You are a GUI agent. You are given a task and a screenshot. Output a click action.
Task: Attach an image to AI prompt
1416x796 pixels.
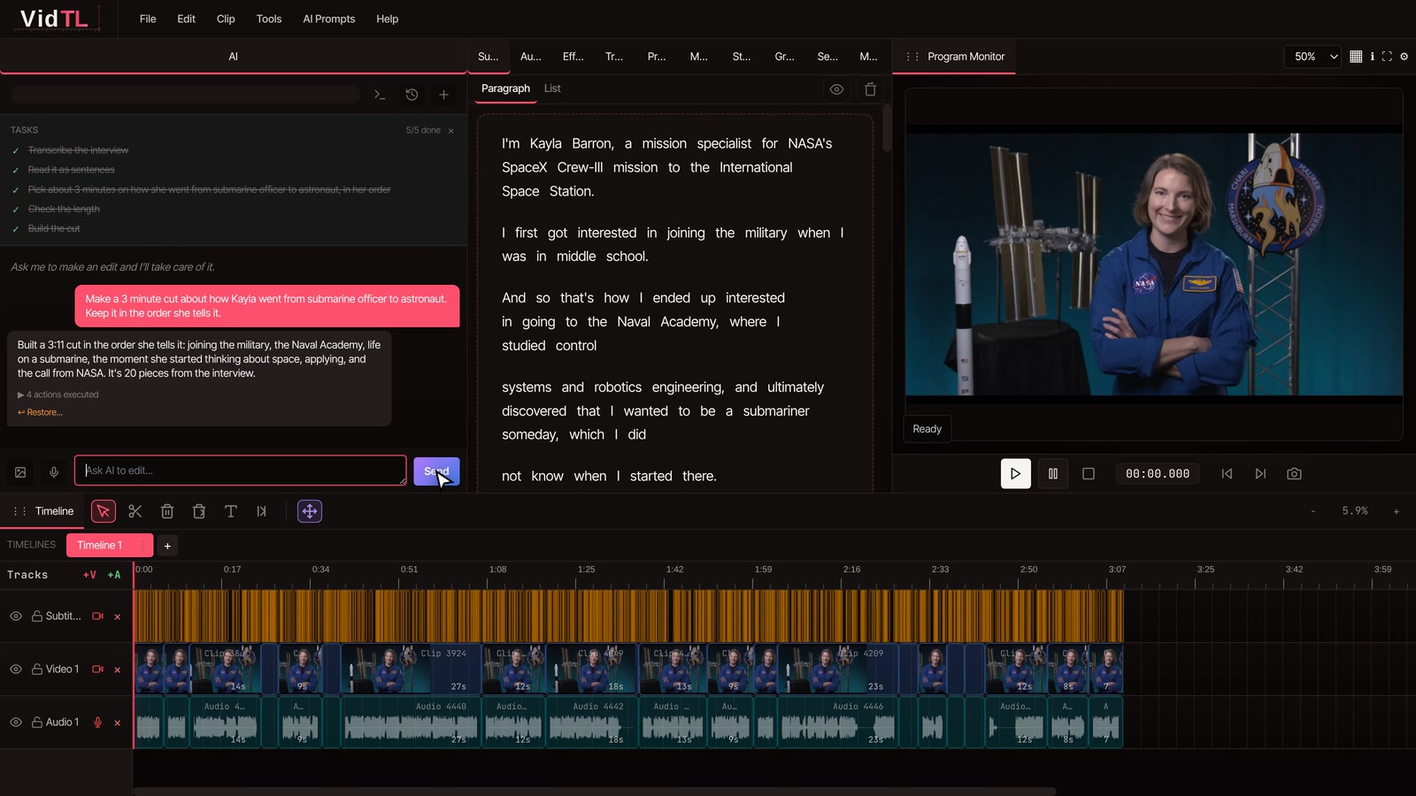20,472
